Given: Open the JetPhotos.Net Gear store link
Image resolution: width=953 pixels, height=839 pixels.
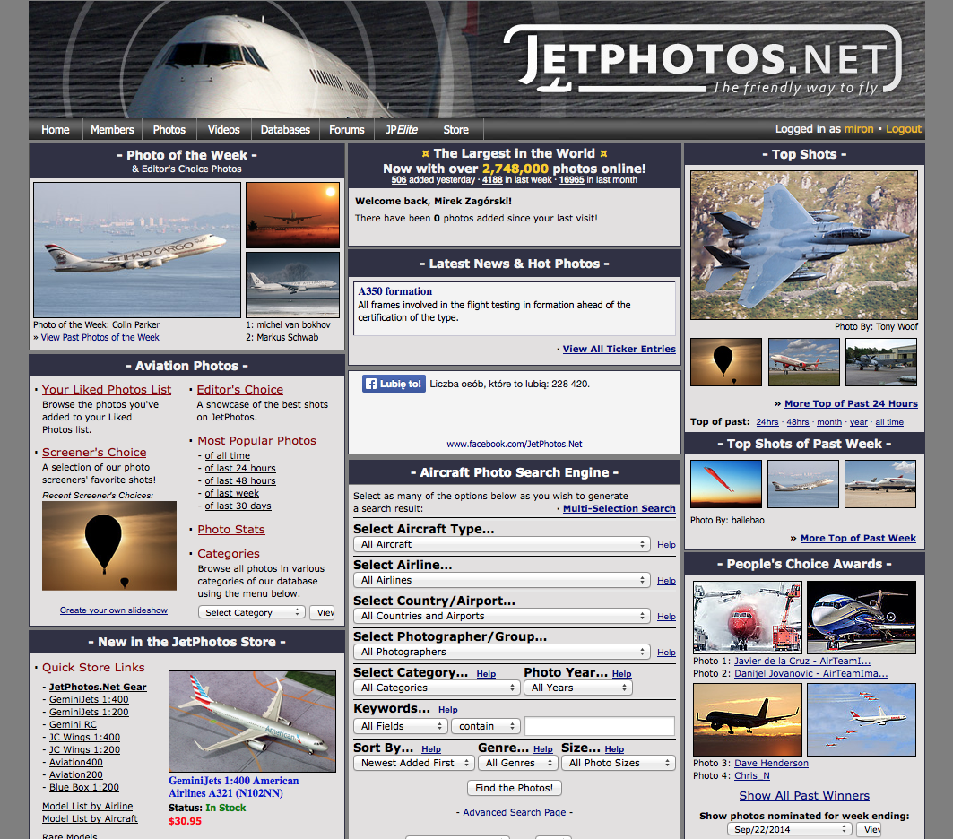Looking at the screenshot, I should pos(98,687).
